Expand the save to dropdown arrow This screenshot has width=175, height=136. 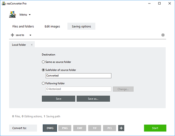click(30, 35)
